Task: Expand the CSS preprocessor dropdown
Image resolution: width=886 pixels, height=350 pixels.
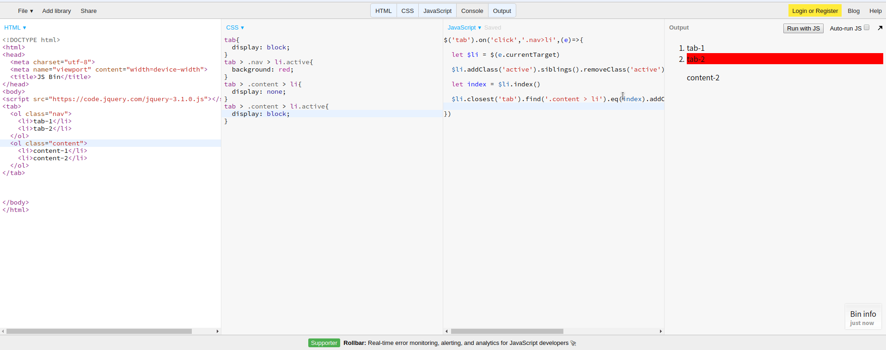Action: coord(235,28)
